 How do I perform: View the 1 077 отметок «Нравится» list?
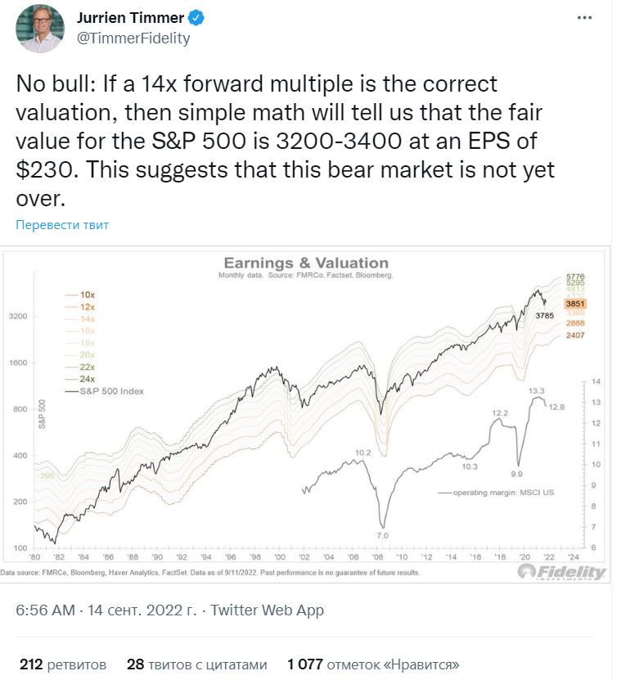[x=373, y=664]
